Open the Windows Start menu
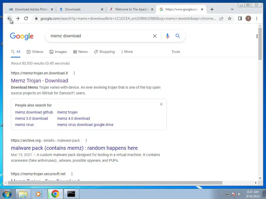 pyautogui.click(x=7, y=194)
